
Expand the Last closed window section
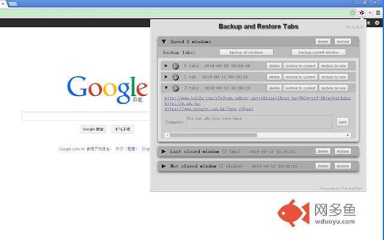tap(164, 151)
